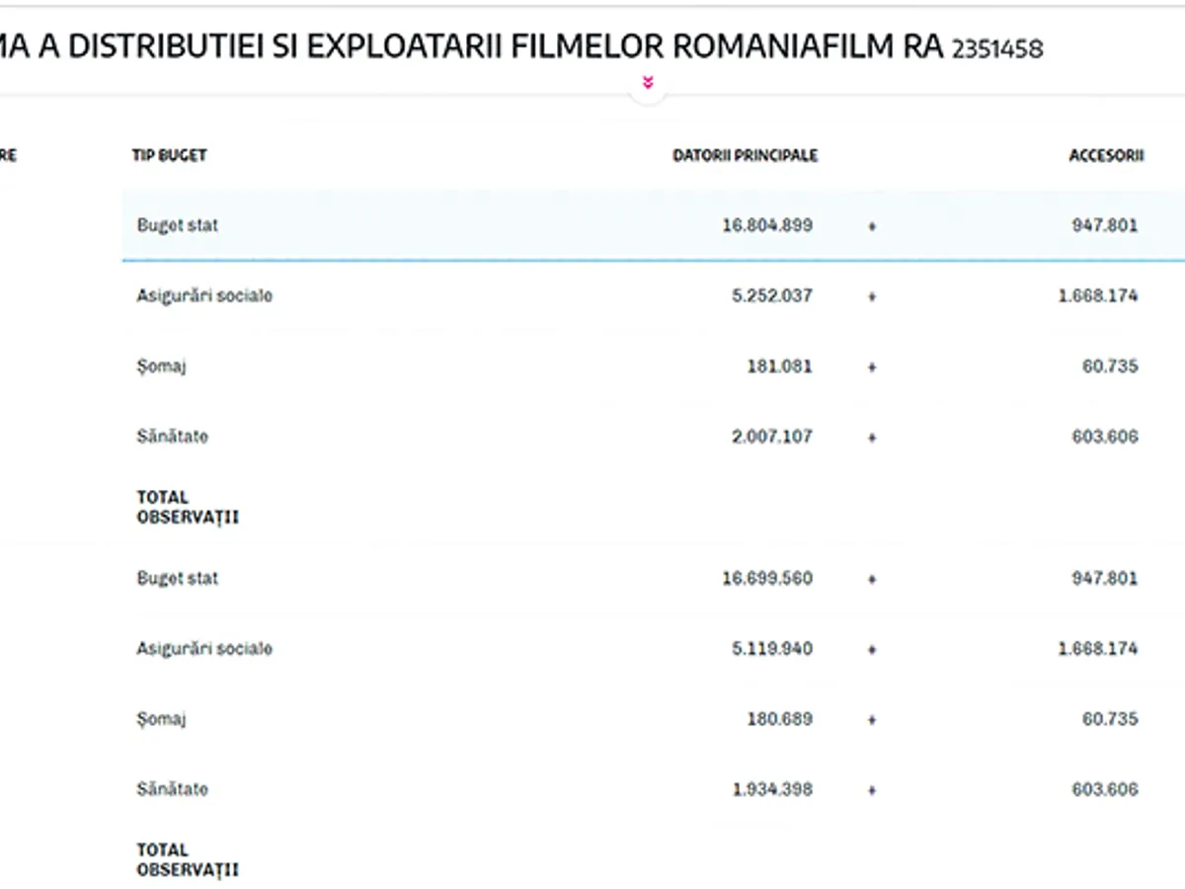
Task: Click the DATORII PRINCIPALE column header
Action: pyautogui.click(x=745, y=156)
